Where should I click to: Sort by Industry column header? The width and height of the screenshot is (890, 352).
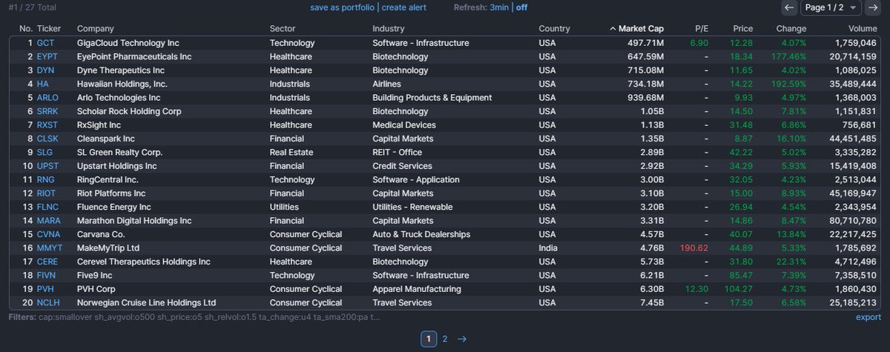click(389, 28)
